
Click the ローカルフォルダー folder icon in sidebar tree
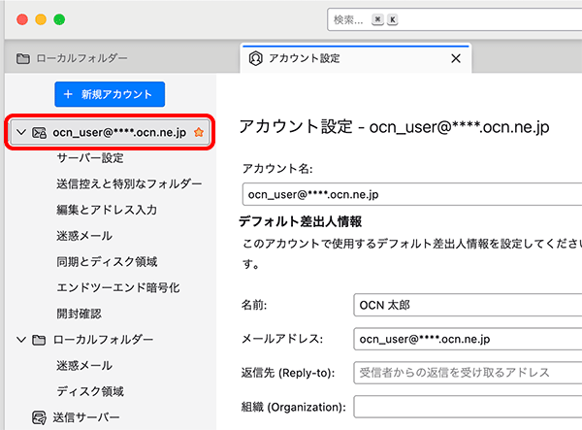tap(40, 340)
